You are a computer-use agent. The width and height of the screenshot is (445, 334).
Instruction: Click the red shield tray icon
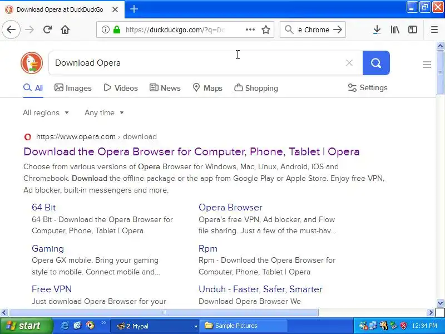tap(403, 326)
